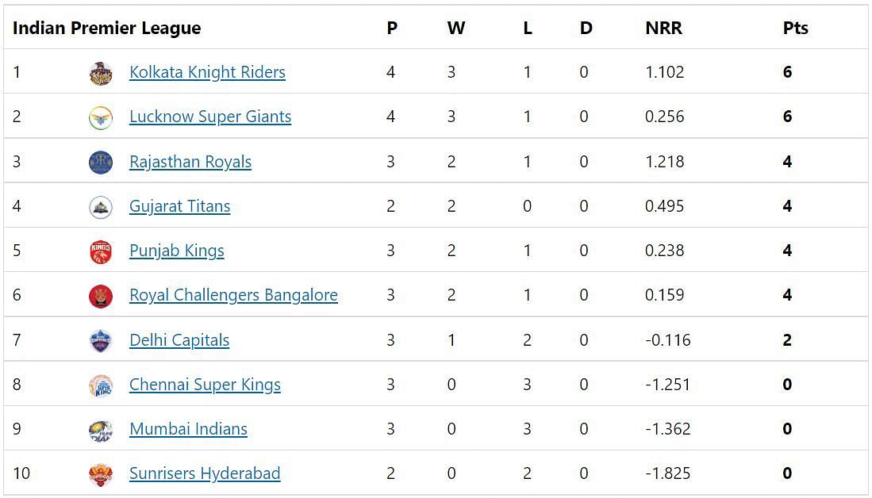872x498 pixels.
Task: Click the Rajasthan Royals team logo
Action: [101, 163]
